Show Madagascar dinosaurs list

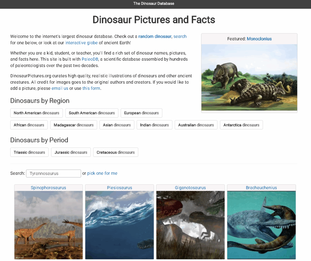tap(73, 125)
